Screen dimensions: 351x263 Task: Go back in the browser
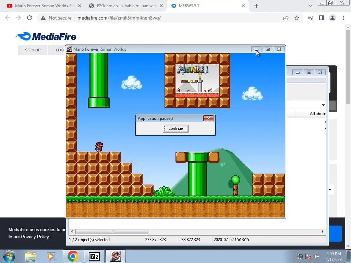pos(8,18)
